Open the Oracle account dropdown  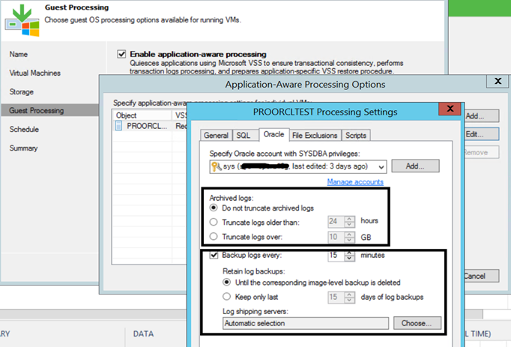(382, 166)
